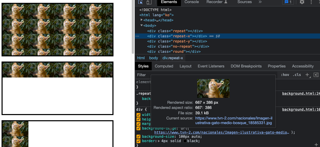Uncheck the background-image property
This screenshot has width=320, height=147.
[139, 128]
